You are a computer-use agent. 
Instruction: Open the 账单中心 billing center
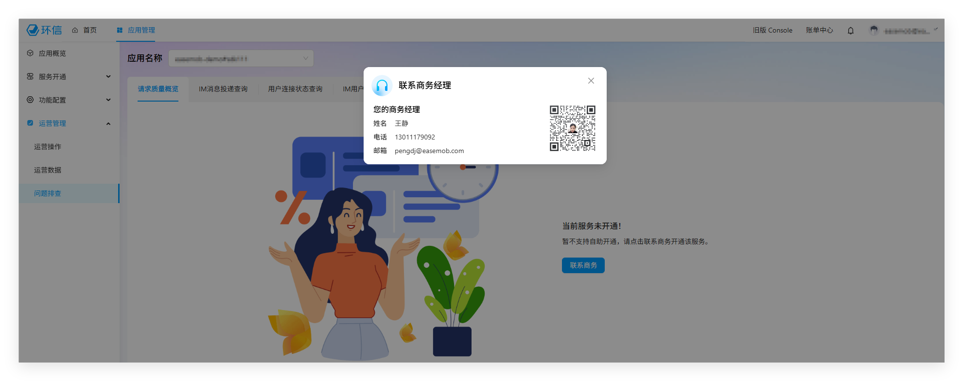click(819, 30)
